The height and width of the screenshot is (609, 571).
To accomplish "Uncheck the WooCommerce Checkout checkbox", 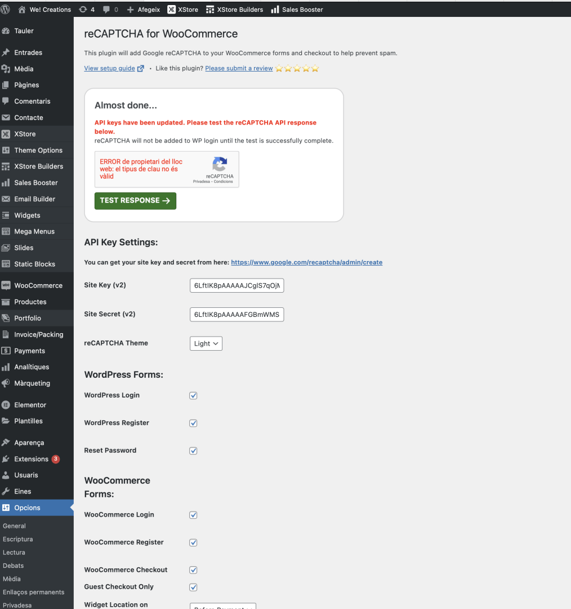I will pos(193,570).
